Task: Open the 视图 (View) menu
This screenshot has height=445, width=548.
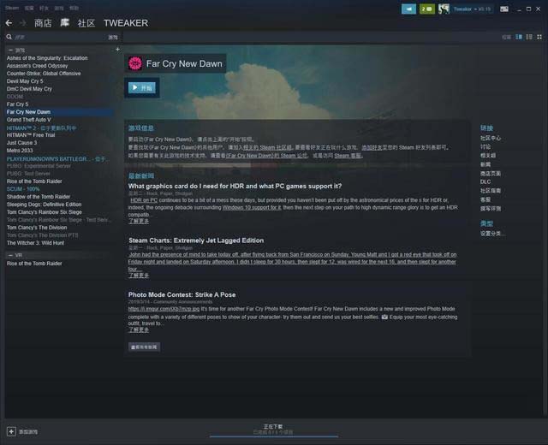Action: coord(29,8)
